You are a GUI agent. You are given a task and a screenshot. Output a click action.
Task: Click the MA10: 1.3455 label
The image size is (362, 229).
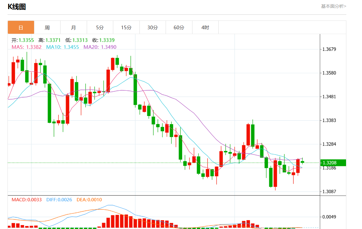62,47
